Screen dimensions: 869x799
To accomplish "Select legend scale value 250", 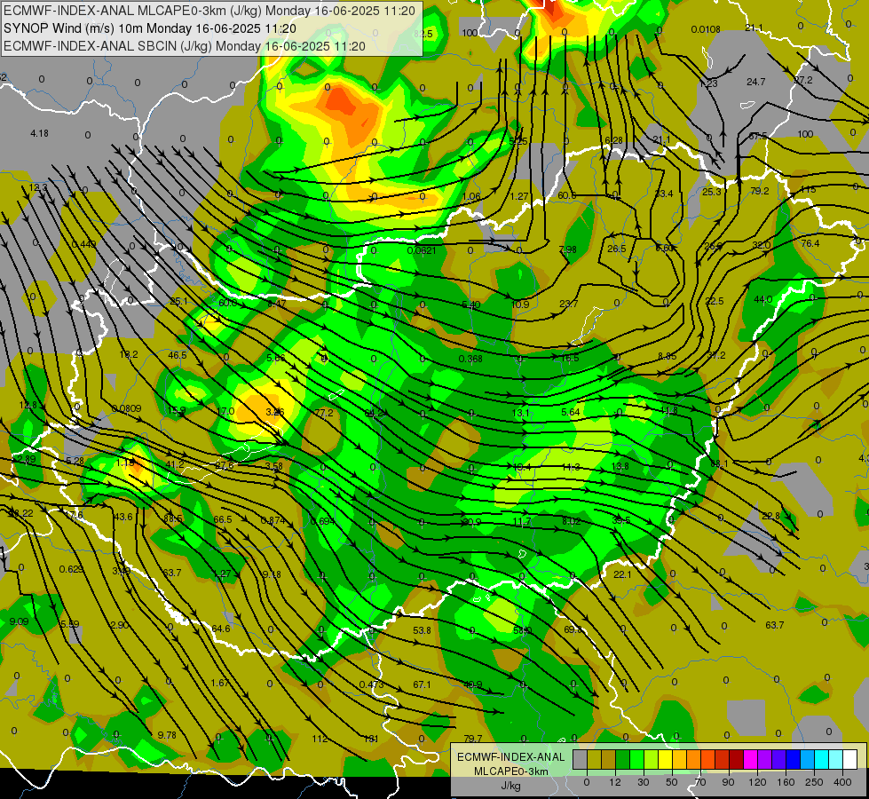I will (x=814, y=782).
